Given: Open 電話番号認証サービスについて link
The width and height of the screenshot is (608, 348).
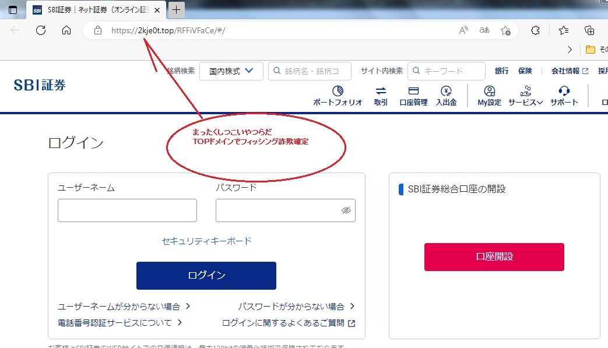Looking at the screenshot, I should click(120, 323).
